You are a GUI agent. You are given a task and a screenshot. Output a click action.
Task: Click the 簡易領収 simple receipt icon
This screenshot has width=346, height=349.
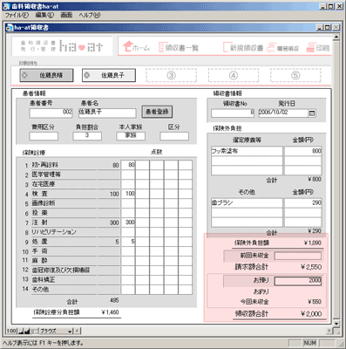click(x=282, y=48)
